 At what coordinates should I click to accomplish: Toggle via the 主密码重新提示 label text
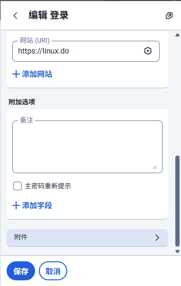48,186
